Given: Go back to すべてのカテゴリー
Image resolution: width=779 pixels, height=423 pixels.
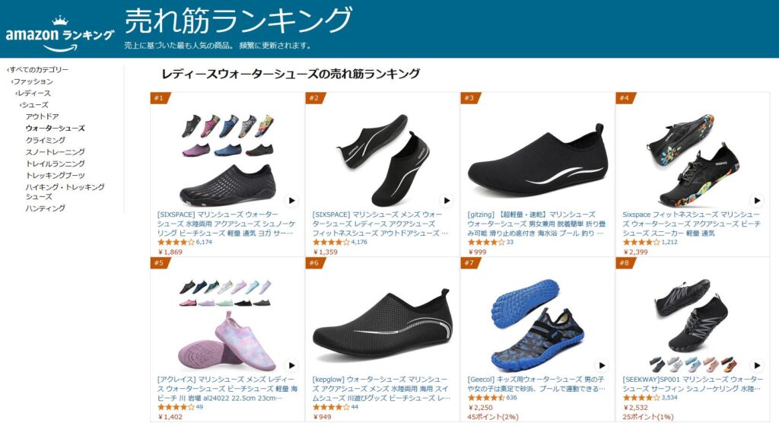Looking at the screenshot, I should (38, 69).
